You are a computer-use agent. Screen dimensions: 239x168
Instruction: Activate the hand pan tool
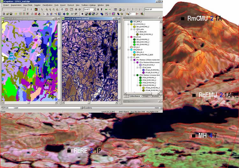coord(62,10)
